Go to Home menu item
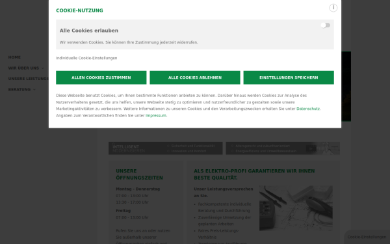This screenshot has height=244, width=390. 14,57
